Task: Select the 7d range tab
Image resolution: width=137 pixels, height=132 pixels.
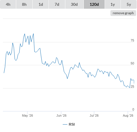Action: point(57,4)
